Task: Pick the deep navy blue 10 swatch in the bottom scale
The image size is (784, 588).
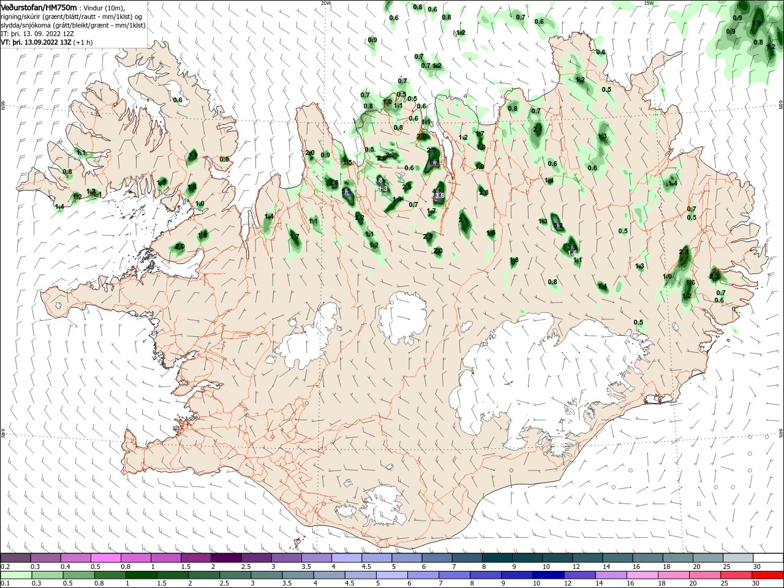Action: coord(548,575)
